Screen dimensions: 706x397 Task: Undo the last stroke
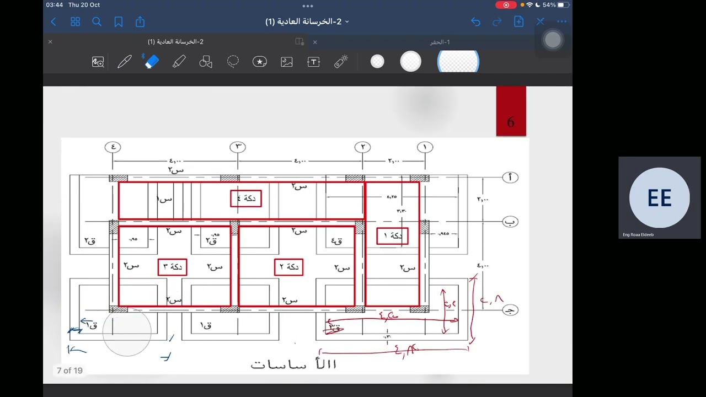475,22
